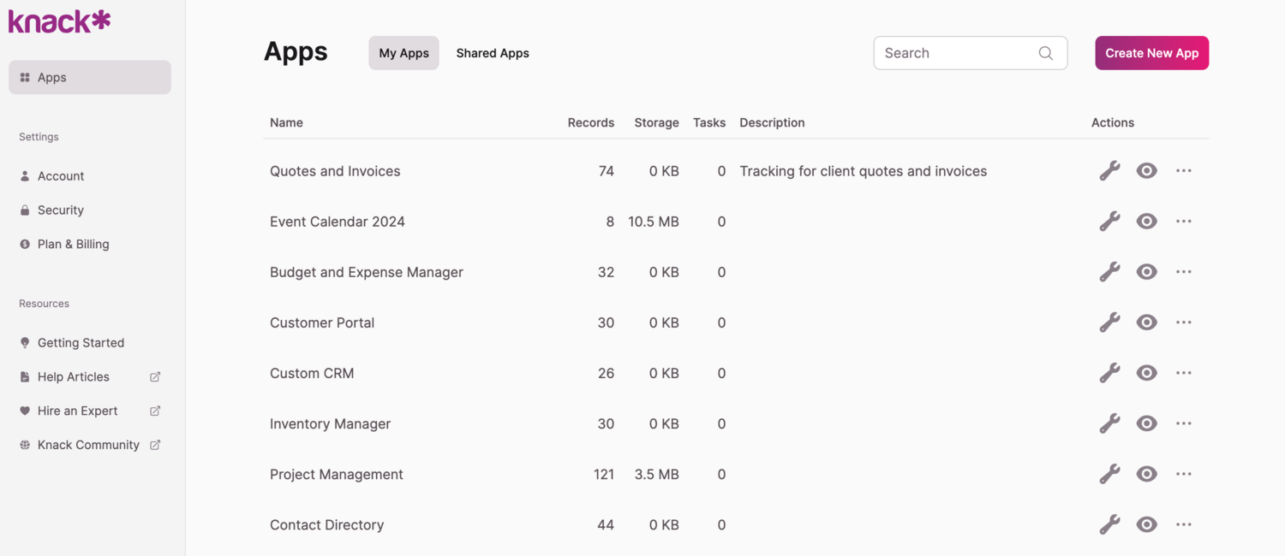
Task: Toggle the preview eye for Event Calendar 2024
Action: (1146, 221)
